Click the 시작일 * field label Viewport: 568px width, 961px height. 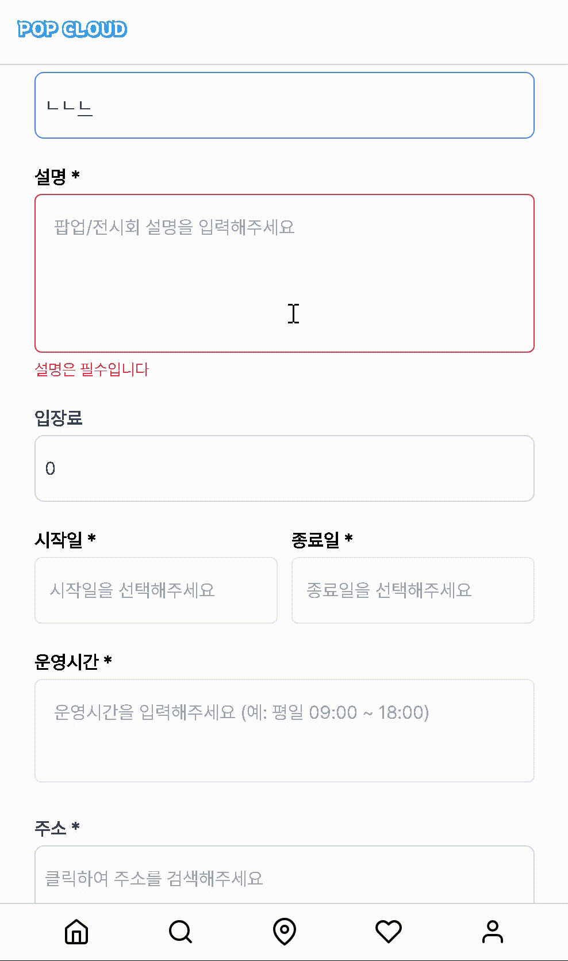tap(65, 540)
